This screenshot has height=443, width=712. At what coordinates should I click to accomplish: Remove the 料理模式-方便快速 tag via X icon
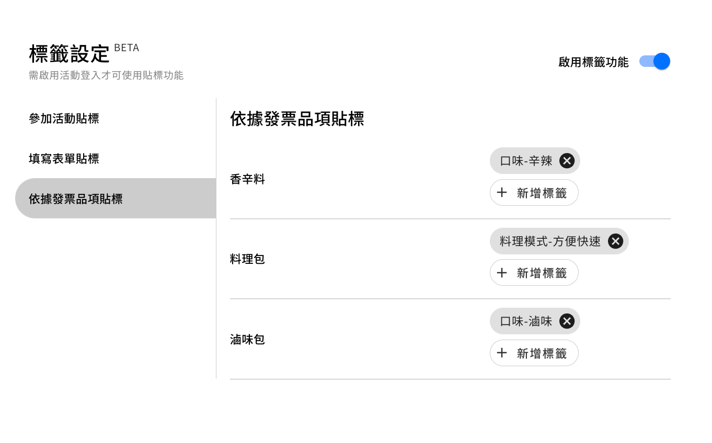pyautogui.click(x=615, y=241)
